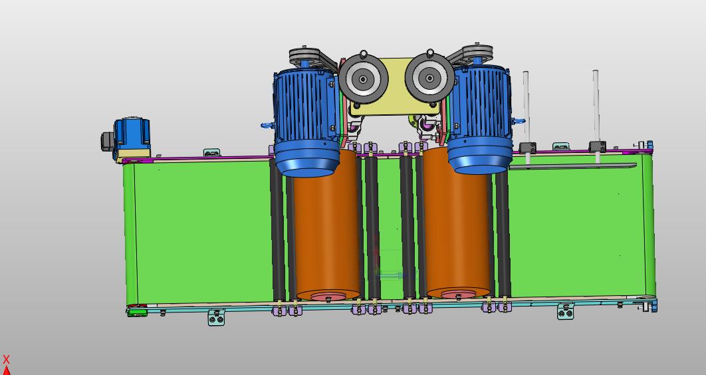706x375 pixels.
Task: Pick the bottom-left teal mounting bracket
Action: point(216,317)
